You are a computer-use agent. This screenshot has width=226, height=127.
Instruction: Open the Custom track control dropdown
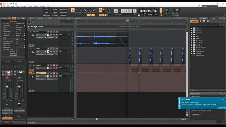pos(67,22)
